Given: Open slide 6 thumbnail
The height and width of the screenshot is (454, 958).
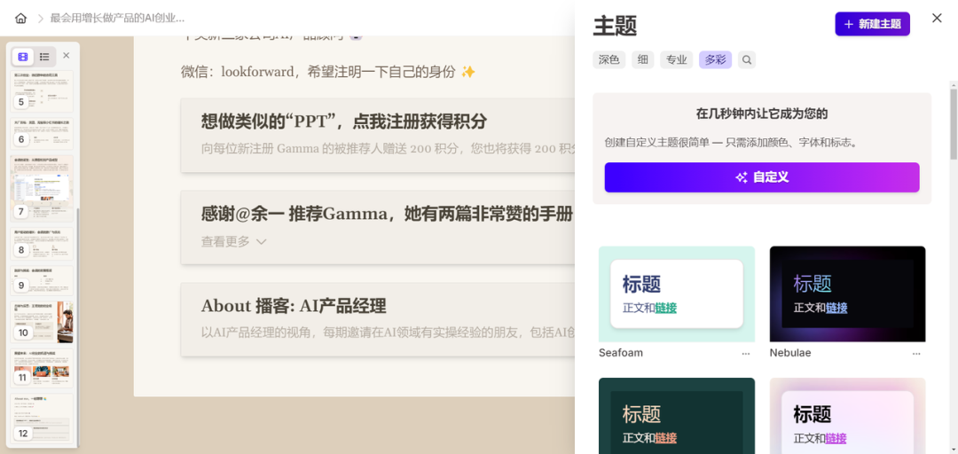Looking at the screenshot, I should (43, 134).
